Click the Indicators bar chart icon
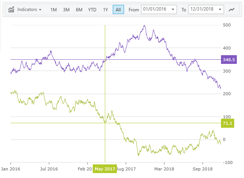The image size is (244, 178). click(x=12, y=9)
